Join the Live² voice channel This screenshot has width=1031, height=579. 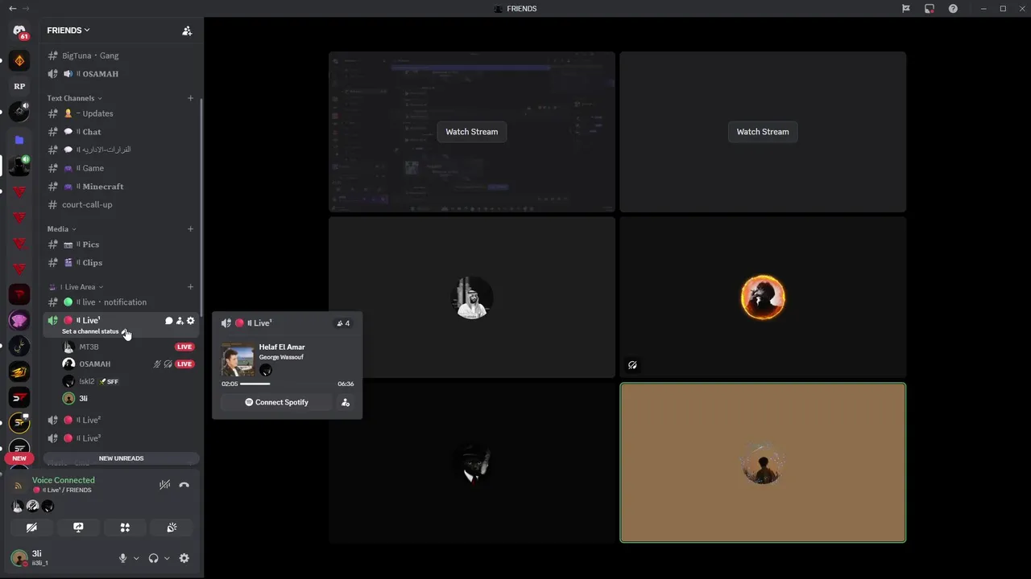click(121, 420)
